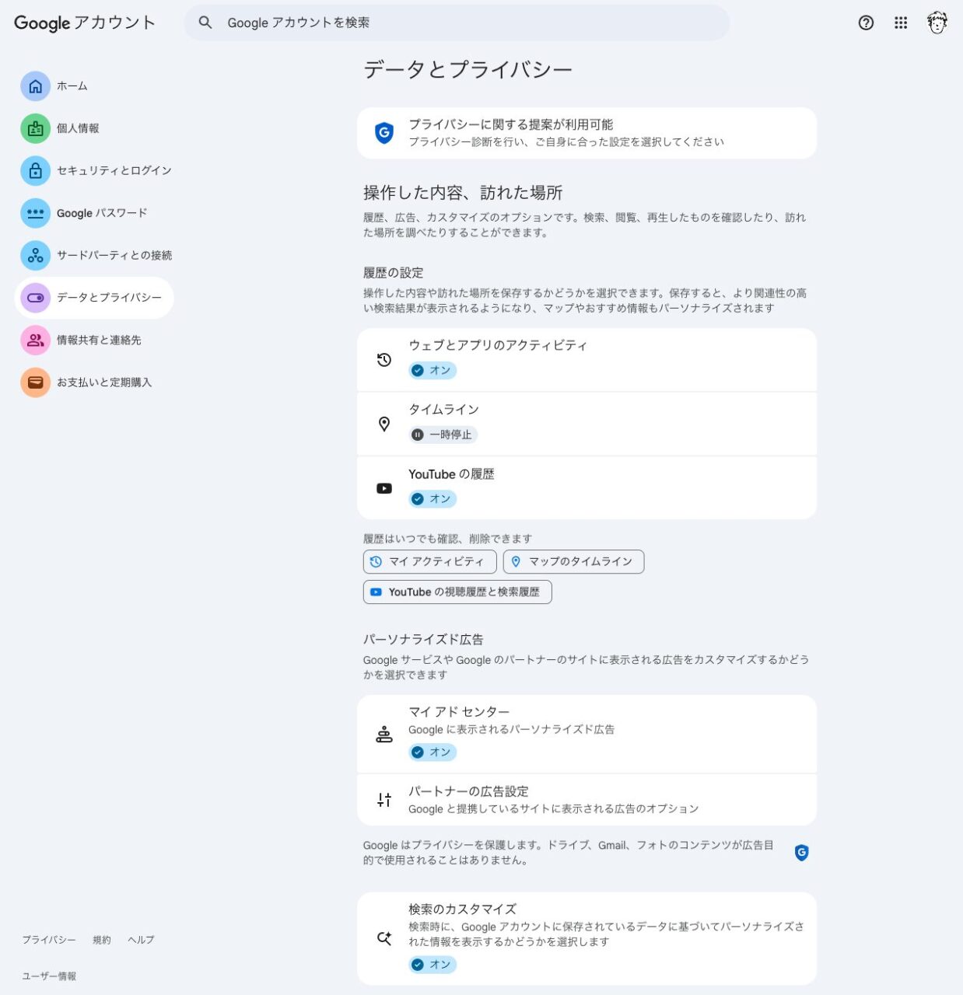Image resolution: width=963 pixels, height=995 pixels.
Task: Click the home icon in sidebar
Action: tap(35, 86)
